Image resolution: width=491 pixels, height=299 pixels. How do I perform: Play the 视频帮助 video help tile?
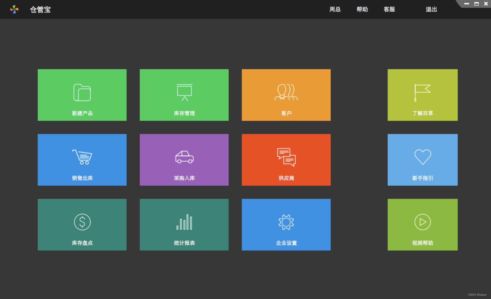click(x=422, y=222)
